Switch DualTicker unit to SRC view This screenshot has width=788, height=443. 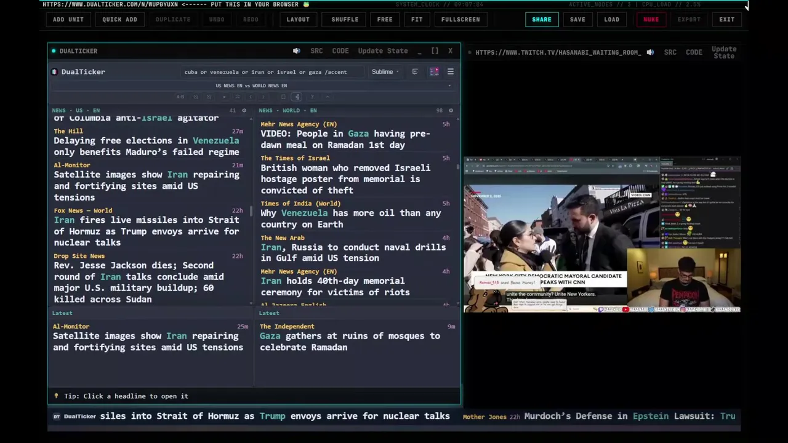[316, 51]
